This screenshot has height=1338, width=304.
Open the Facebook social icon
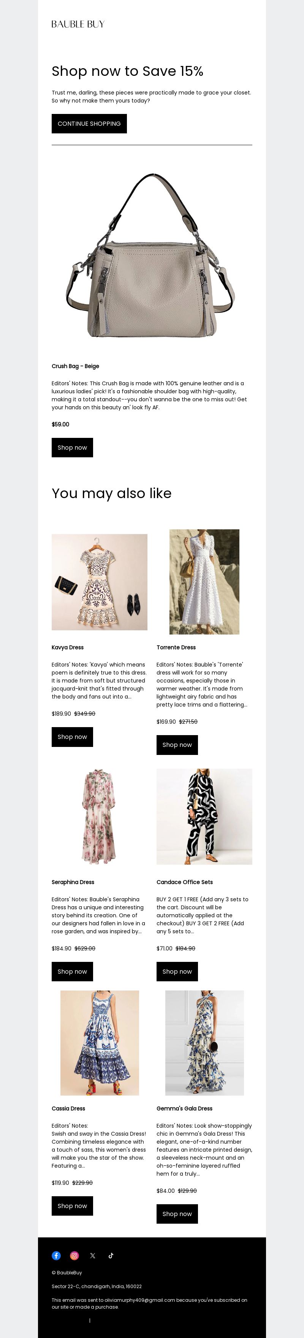point(57,1255)
